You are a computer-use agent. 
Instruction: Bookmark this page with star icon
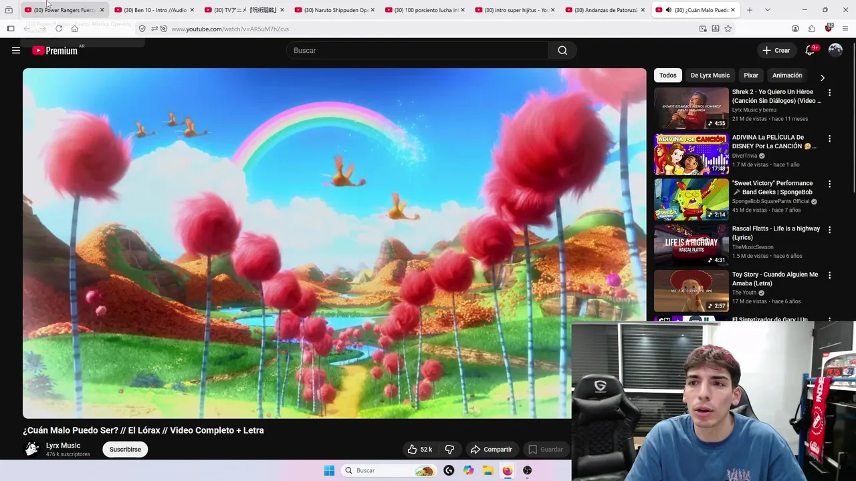728,29
